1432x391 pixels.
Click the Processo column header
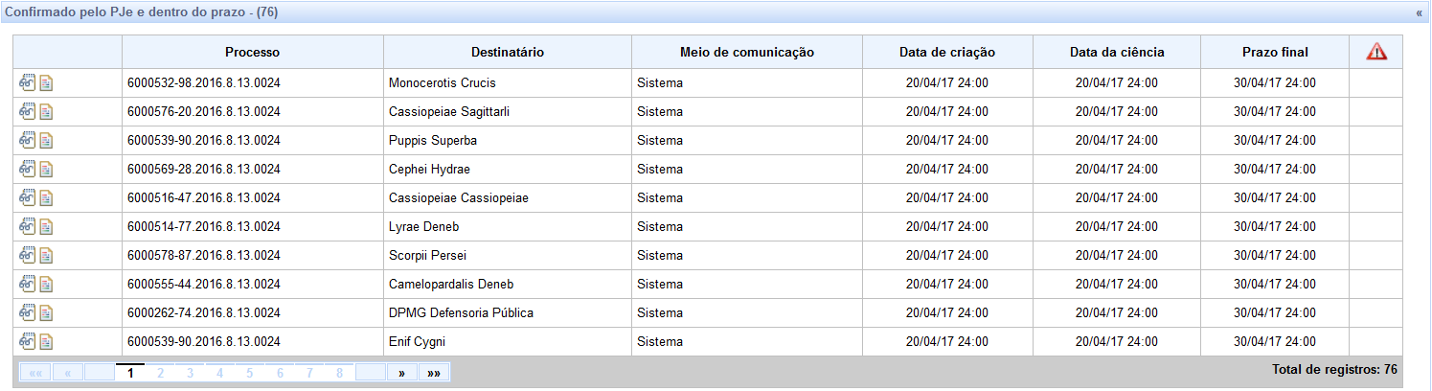pyautogui.click(x=253, y=52)
